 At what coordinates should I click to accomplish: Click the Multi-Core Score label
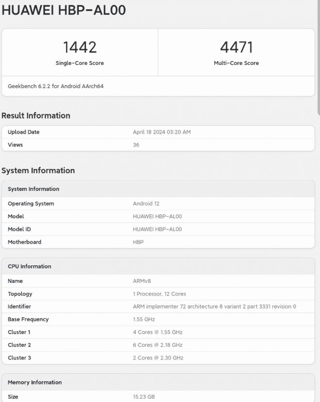[237, 63]
